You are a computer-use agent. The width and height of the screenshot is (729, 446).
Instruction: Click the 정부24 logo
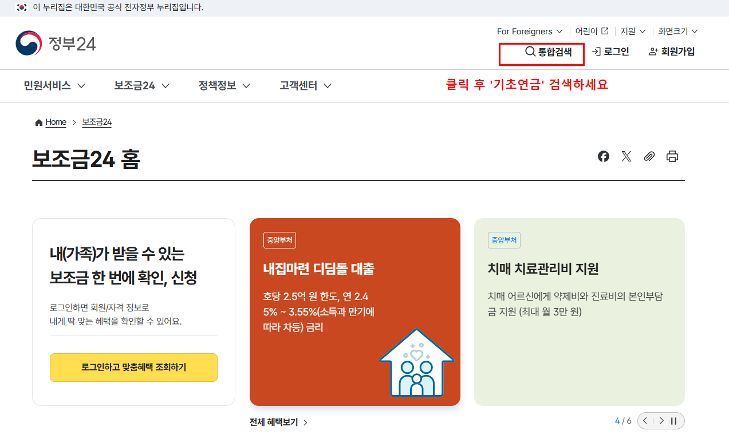tap(56, 44)
